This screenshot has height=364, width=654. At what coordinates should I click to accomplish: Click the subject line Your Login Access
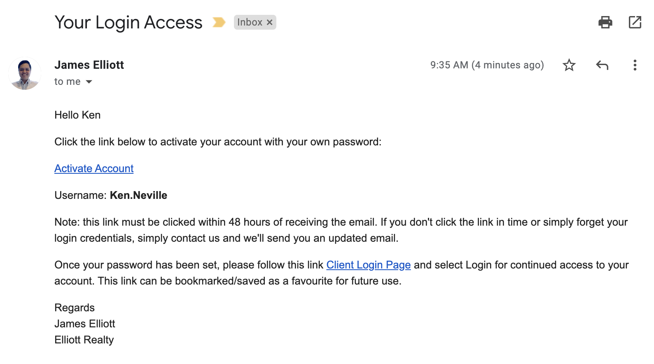pos(128,22)
